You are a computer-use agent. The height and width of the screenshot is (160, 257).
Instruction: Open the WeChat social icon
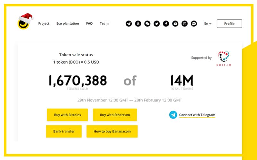147,24
